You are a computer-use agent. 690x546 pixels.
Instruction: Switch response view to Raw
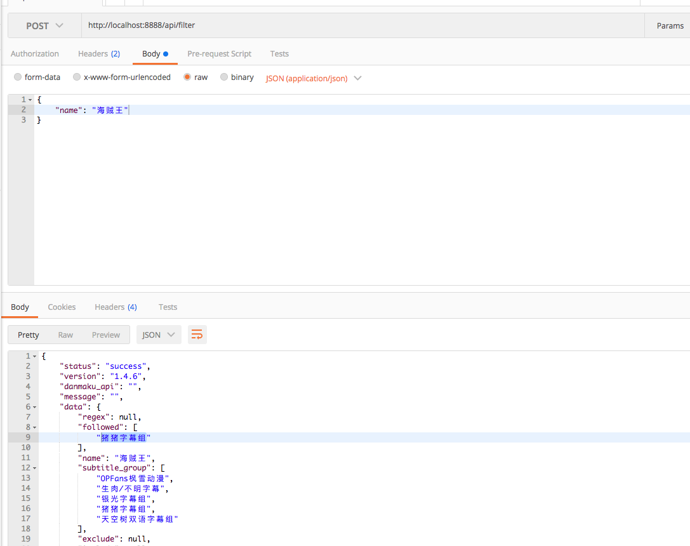(65, 335)
